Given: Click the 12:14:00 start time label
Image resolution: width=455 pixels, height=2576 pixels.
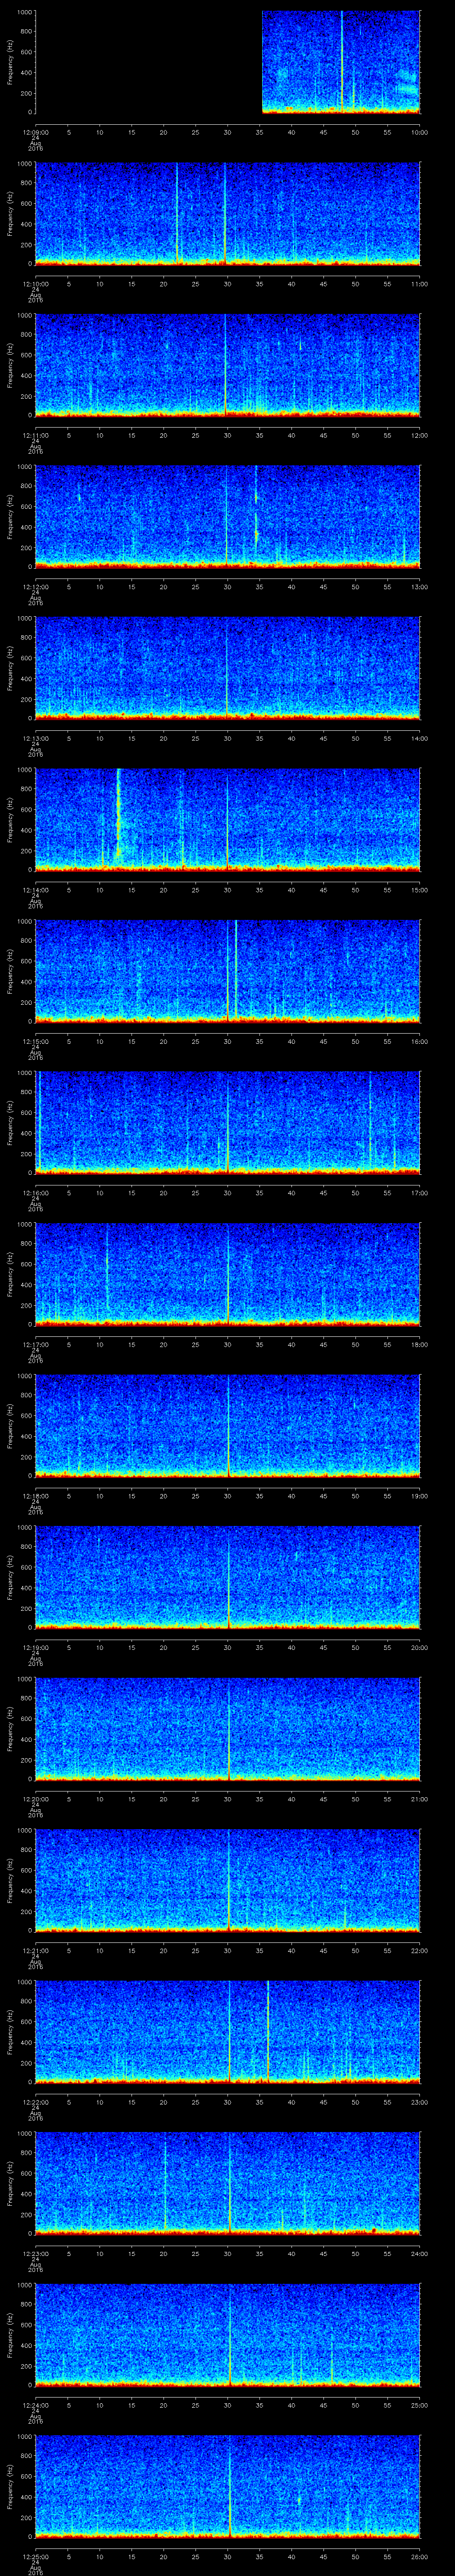Looking at the screenshot, I should point(35,890).
